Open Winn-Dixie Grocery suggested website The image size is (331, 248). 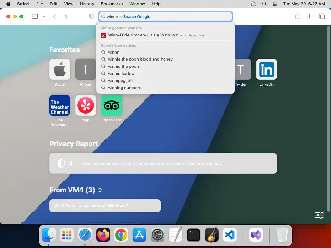(x=165, y=35)
